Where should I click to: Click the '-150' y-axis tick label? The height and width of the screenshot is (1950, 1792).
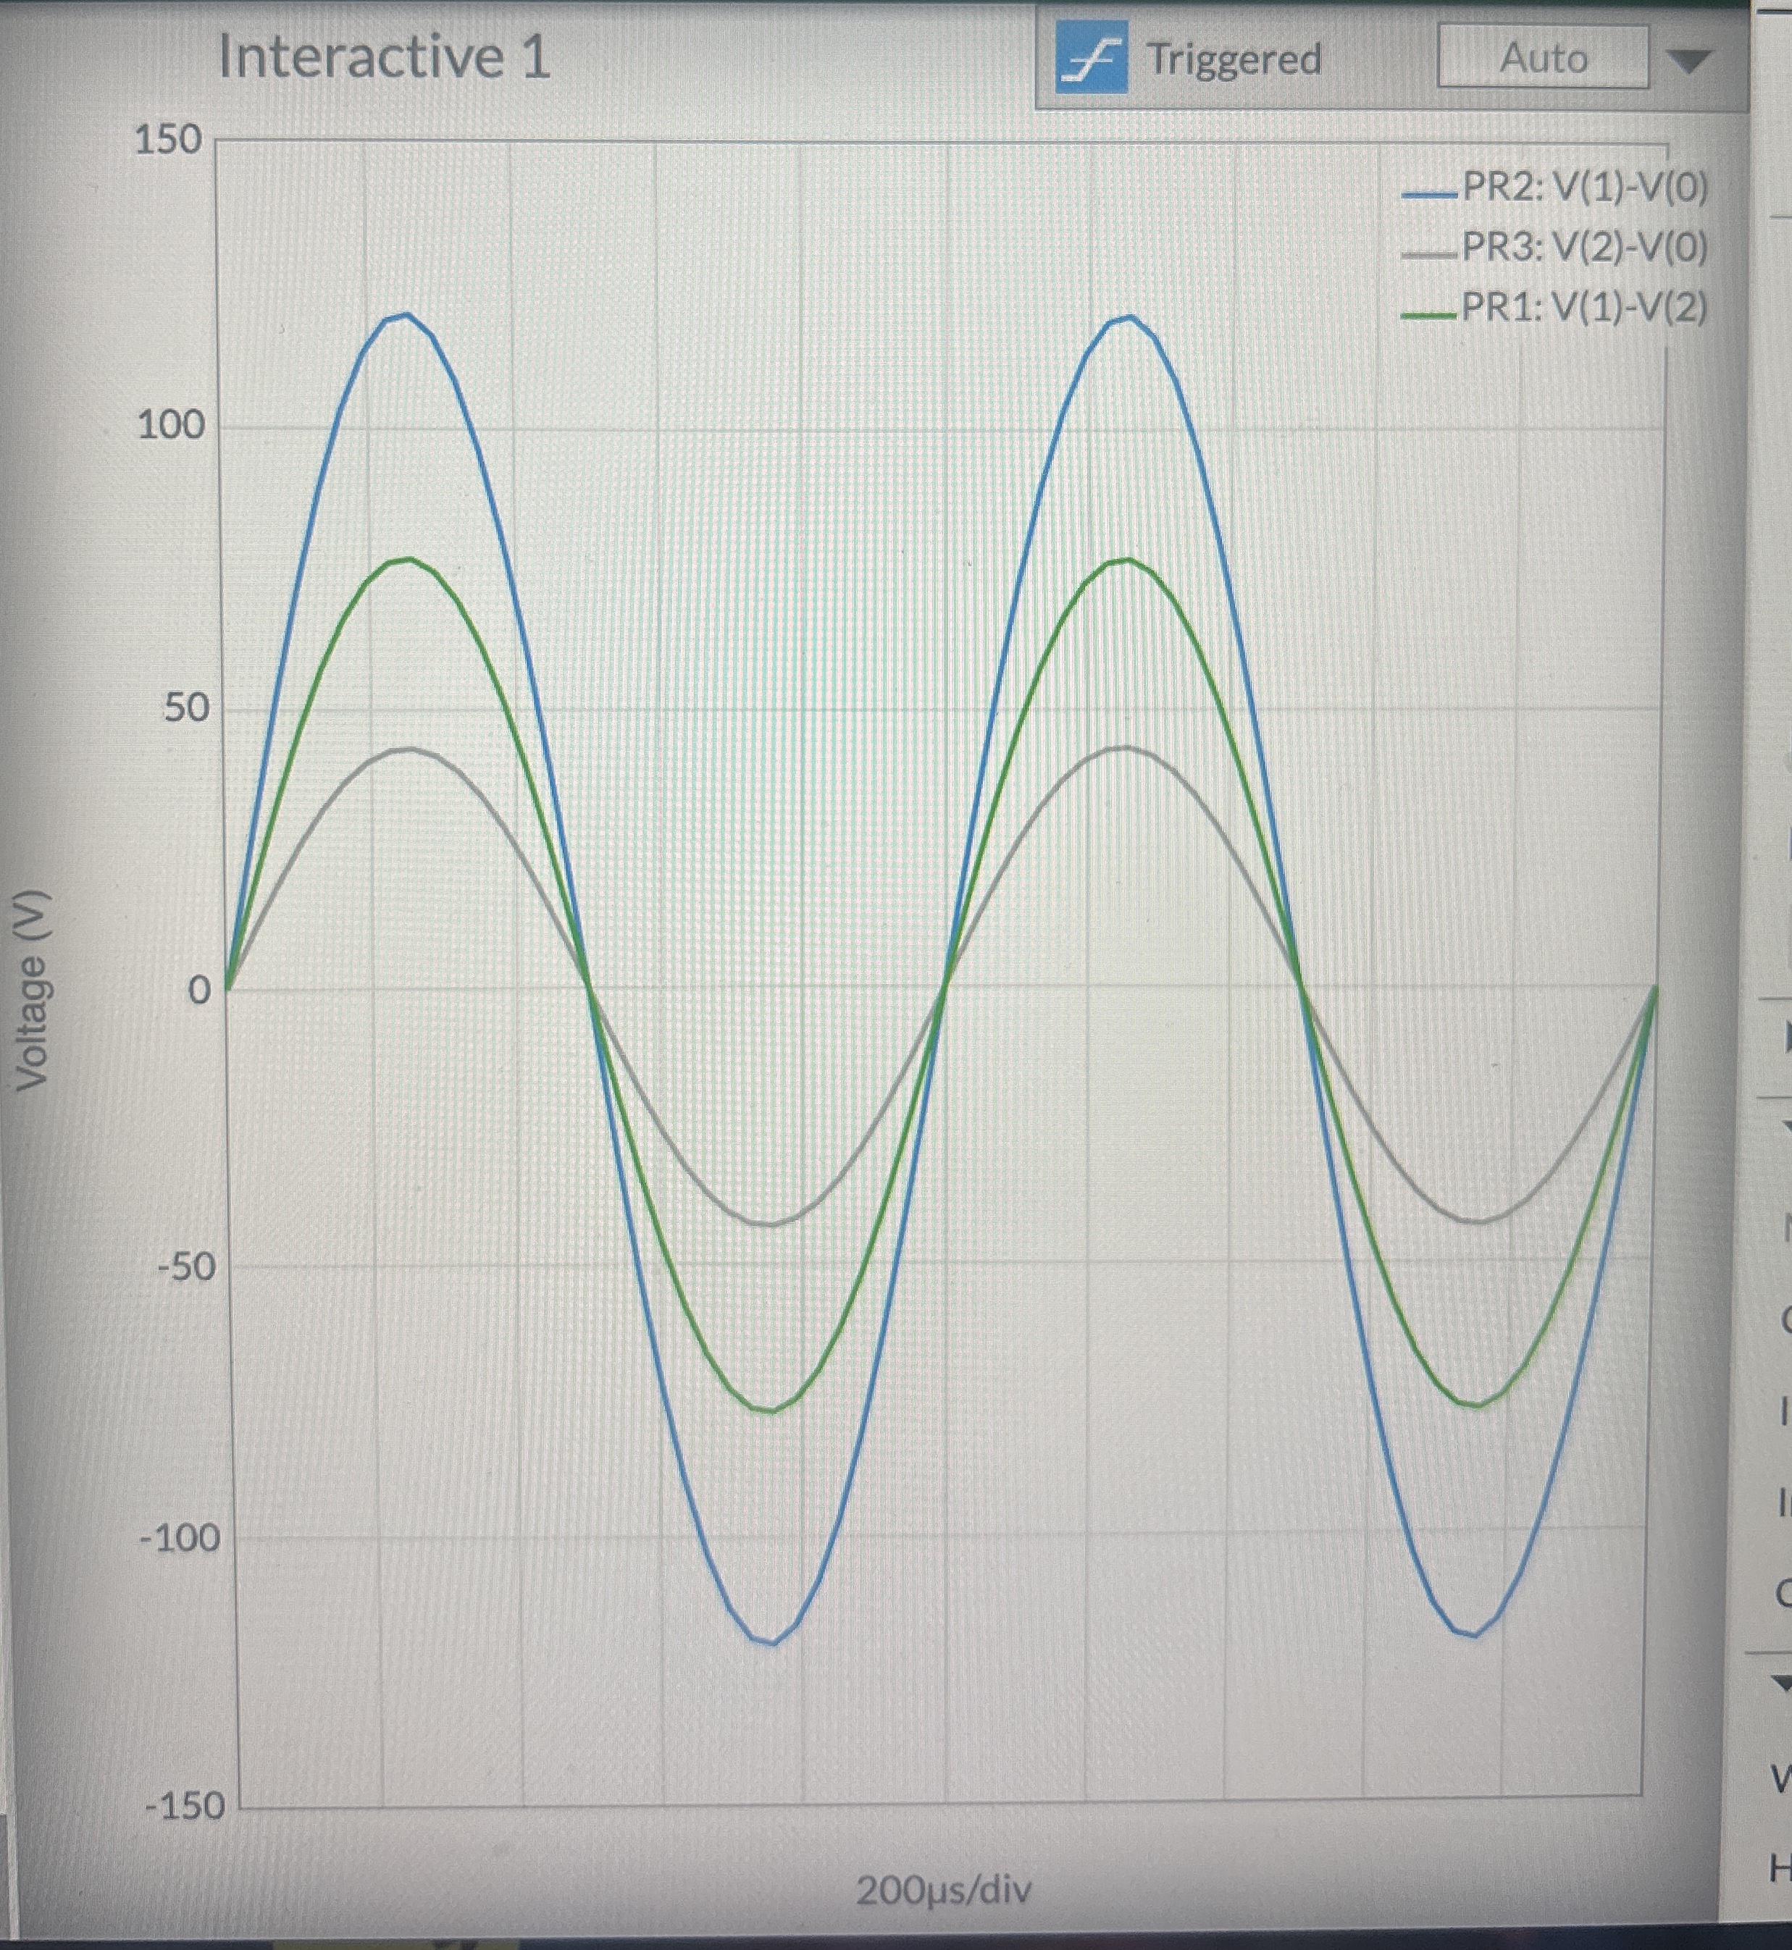[185, 1807]
